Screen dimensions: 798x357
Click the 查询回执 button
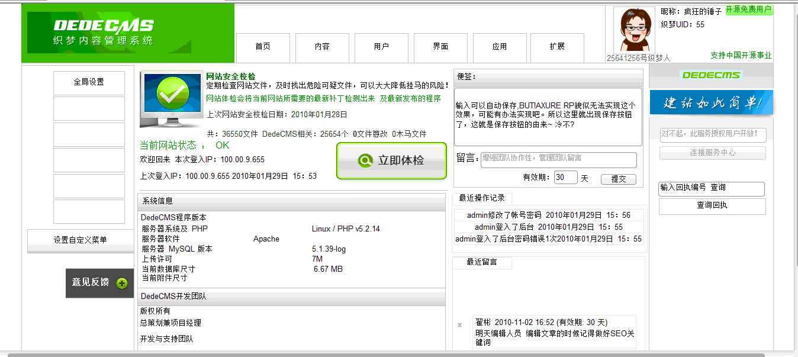pos(712,206)
